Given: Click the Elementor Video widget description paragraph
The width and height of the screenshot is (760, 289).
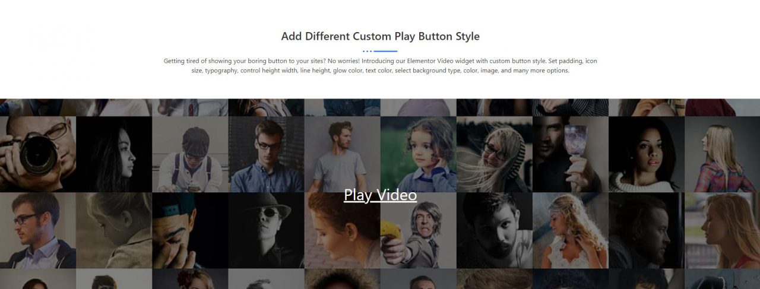Looking at the screenshot, I should click(380, 65).
